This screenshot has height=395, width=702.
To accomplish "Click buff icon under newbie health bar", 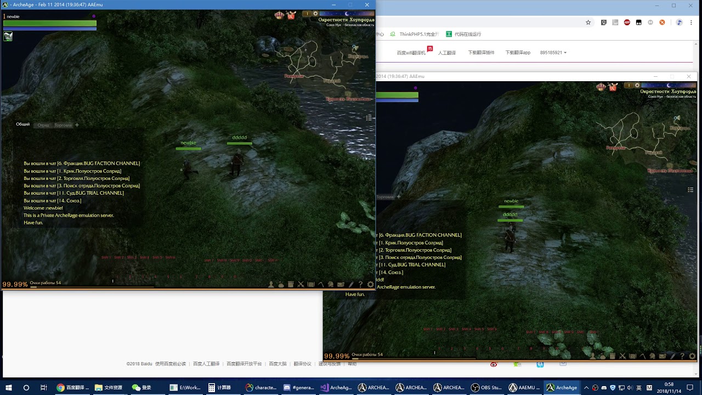I will [x=8, y=36].
